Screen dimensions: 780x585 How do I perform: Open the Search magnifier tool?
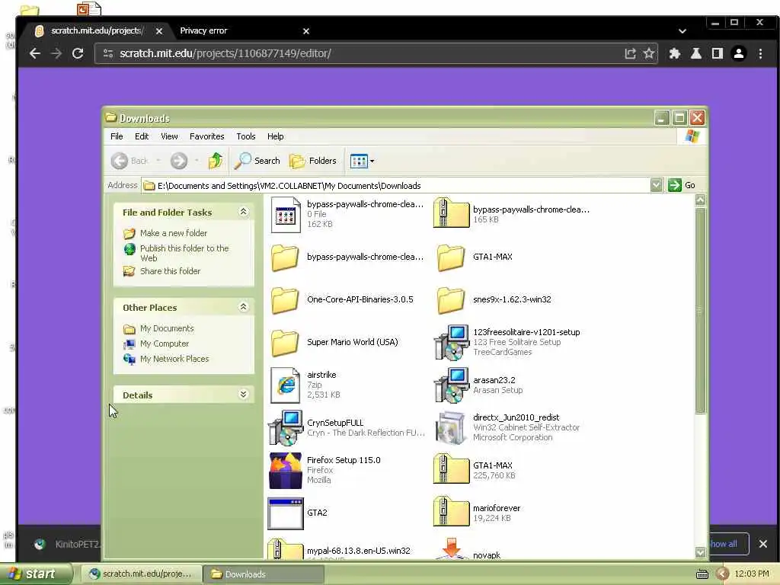[257, 161]
